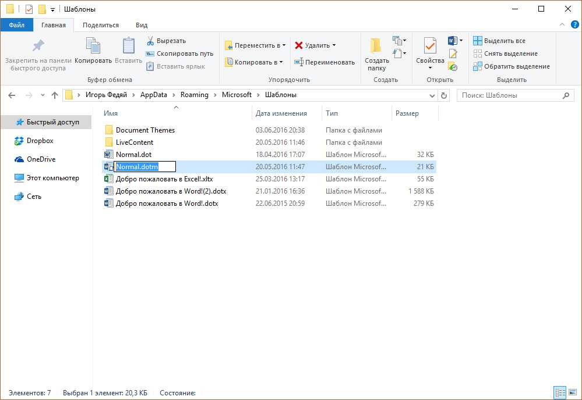Pin to Quick Access panel icon
Screen dimensions: 582x400
(x=38, y=47)
